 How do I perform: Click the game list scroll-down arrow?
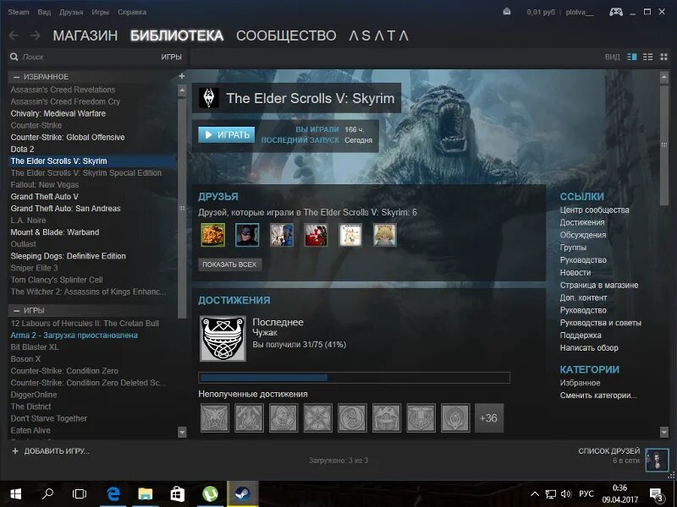[x=182, y=432]
